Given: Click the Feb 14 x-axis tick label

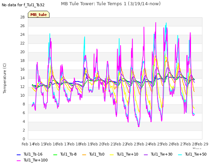Looking at the screenshot, I should pyautogui.click(x=28, y=144).
